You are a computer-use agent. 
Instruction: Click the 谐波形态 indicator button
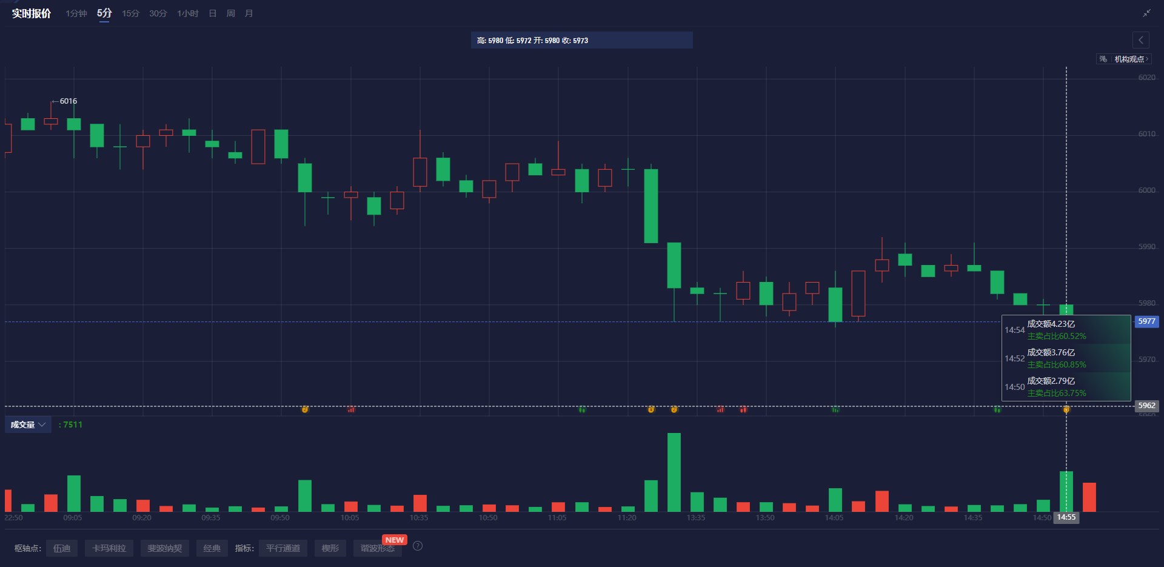tap(377, 548)
